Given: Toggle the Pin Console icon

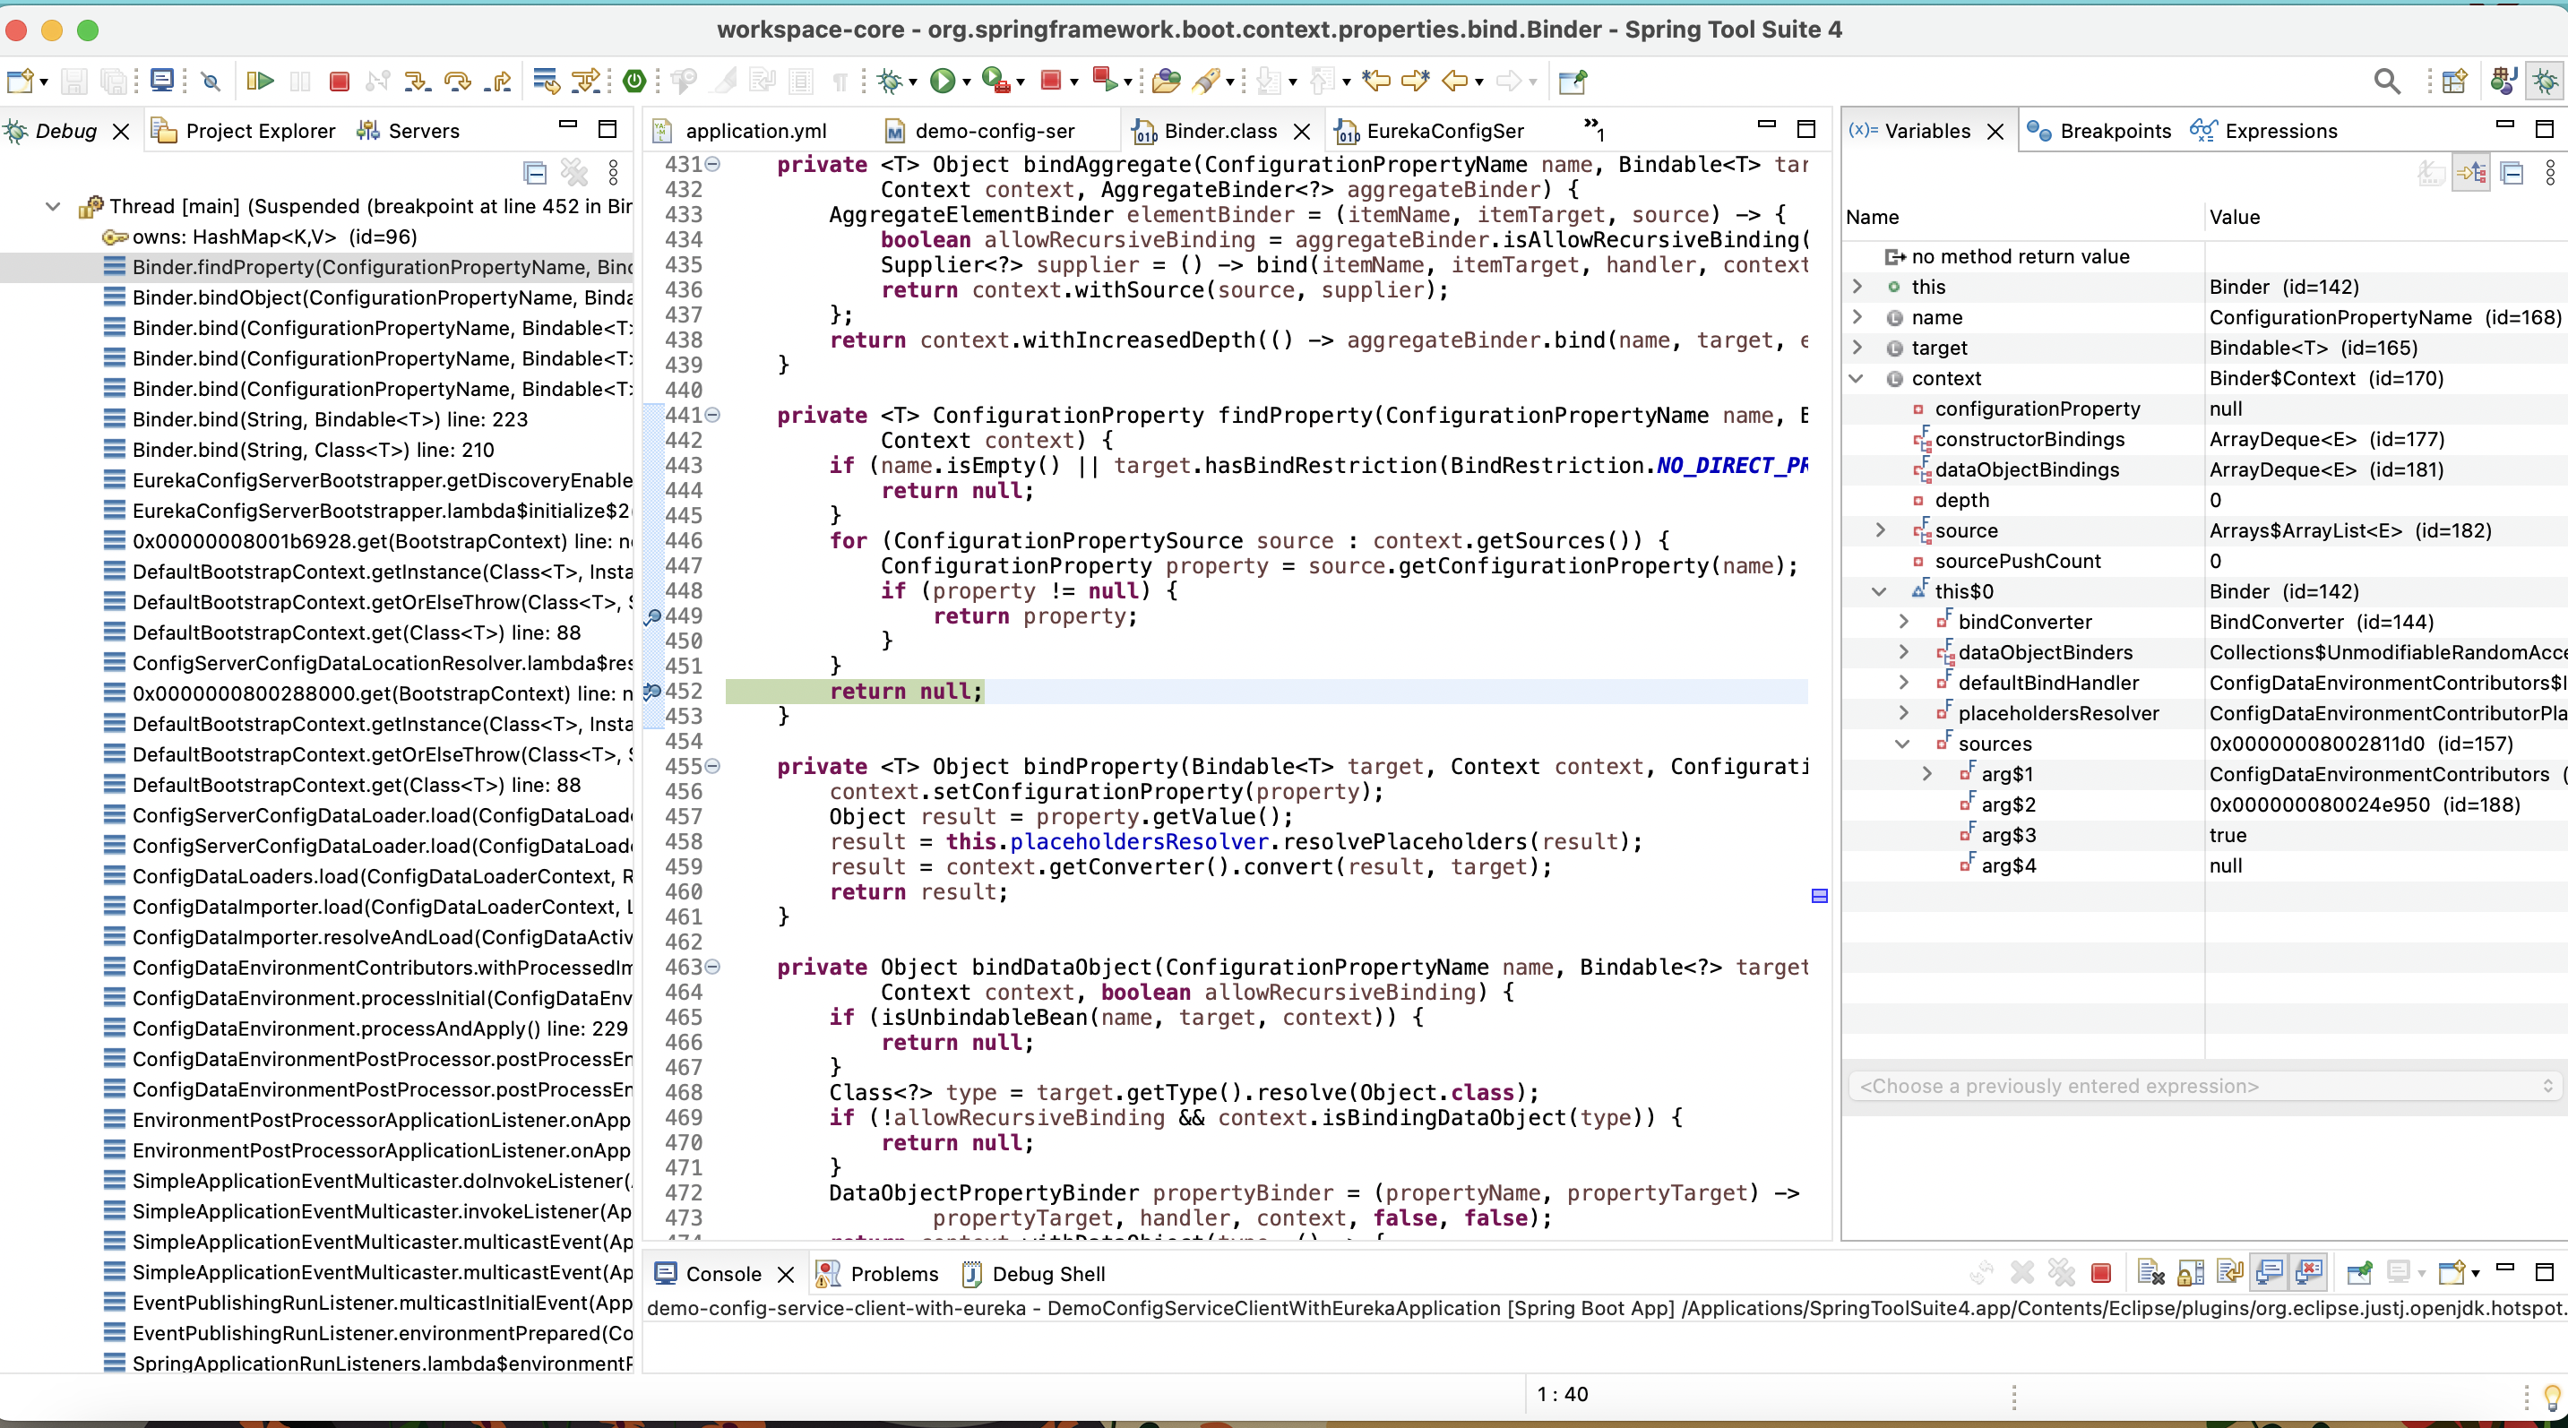Looking at the screenshot, I should (2358, 1274).
